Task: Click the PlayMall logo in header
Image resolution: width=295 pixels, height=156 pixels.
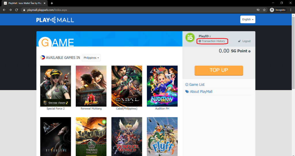Action: click(55, 20)
